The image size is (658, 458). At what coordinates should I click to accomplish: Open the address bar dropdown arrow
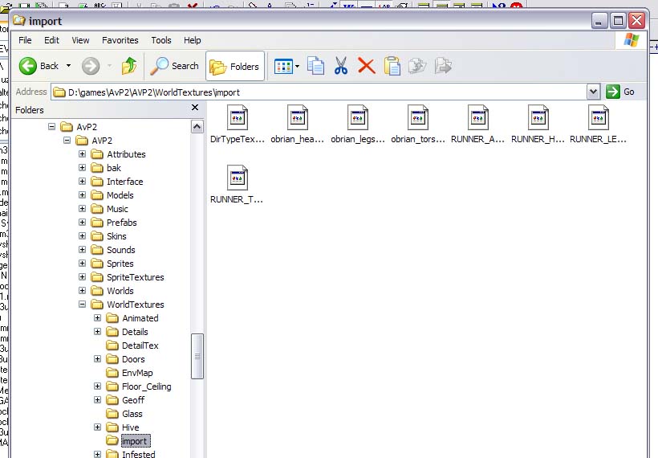(x=593, y=92)
